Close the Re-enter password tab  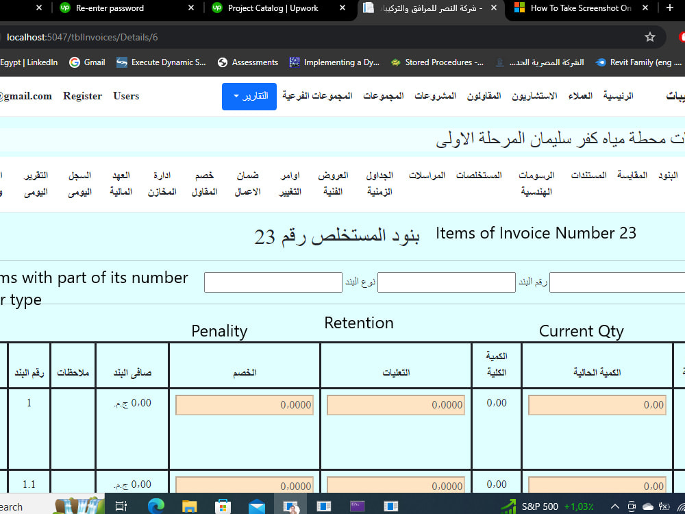click(191, 8)
